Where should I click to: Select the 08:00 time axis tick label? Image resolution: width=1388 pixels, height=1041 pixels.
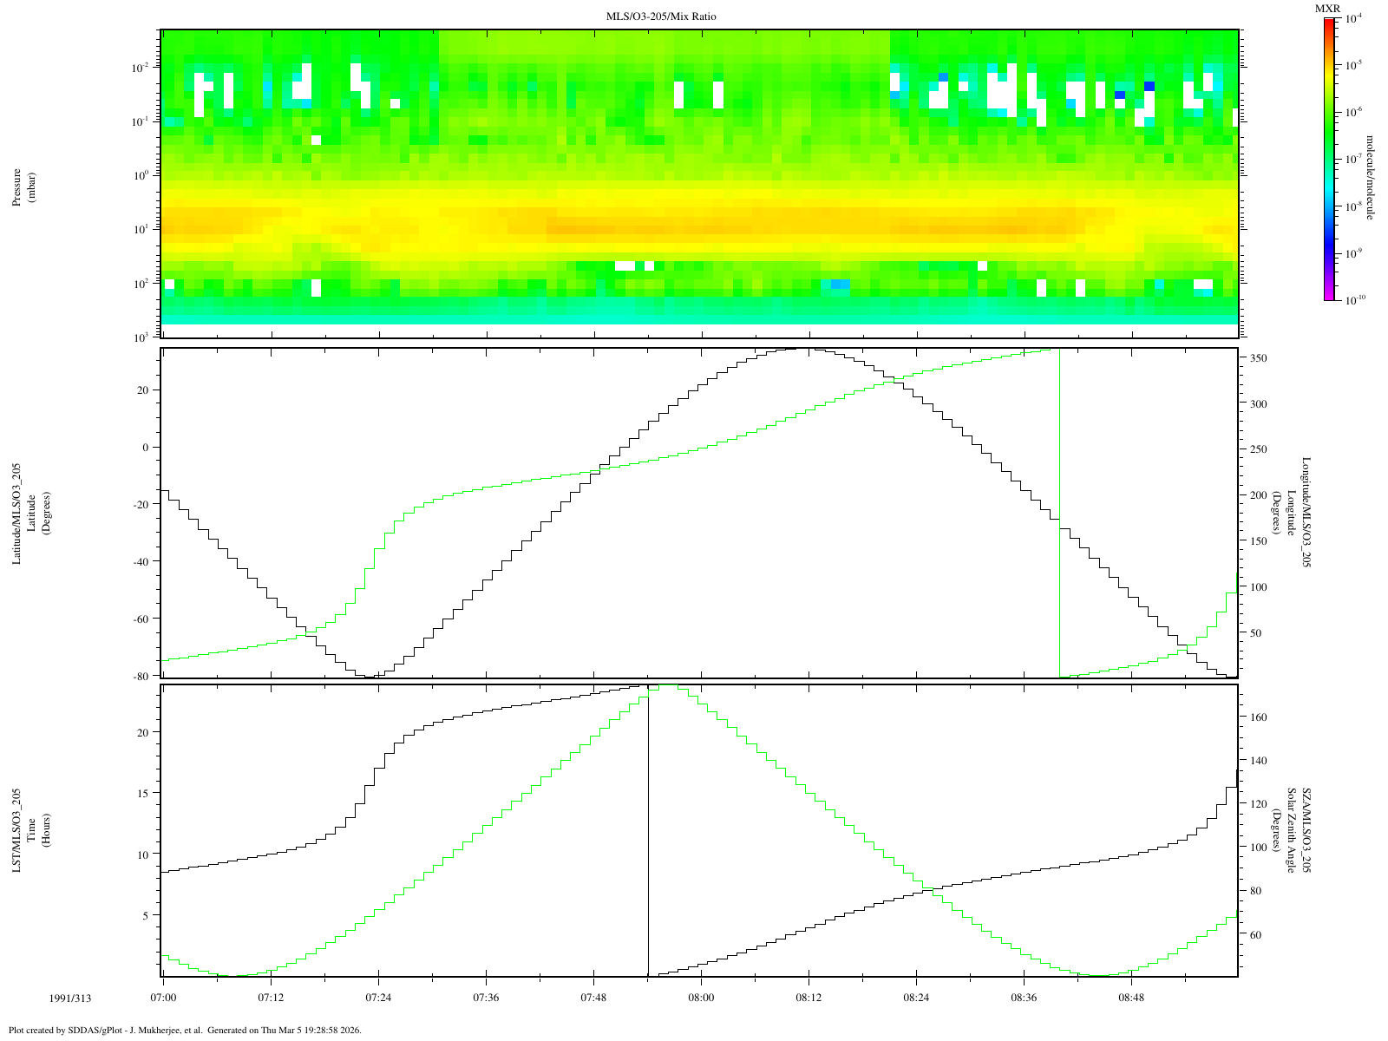point(701,998)
